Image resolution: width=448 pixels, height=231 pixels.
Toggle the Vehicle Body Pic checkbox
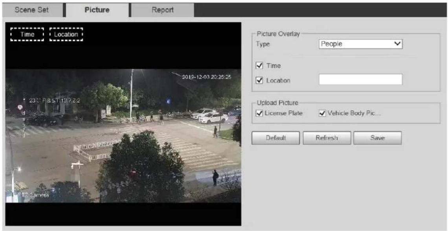(322, 113)
